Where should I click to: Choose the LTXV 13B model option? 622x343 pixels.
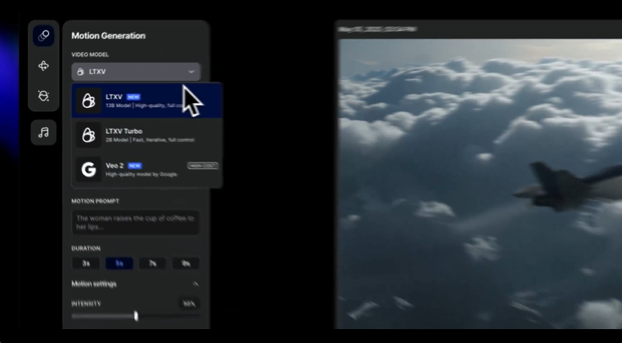(x=147, y=100)
